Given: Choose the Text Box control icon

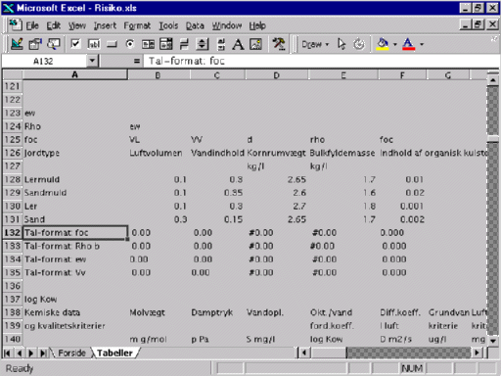Looking at the screenshot, I should (x=94, y=44).
